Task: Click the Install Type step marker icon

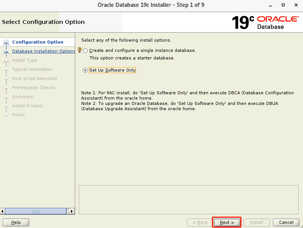Action: [x=6, y=61]
